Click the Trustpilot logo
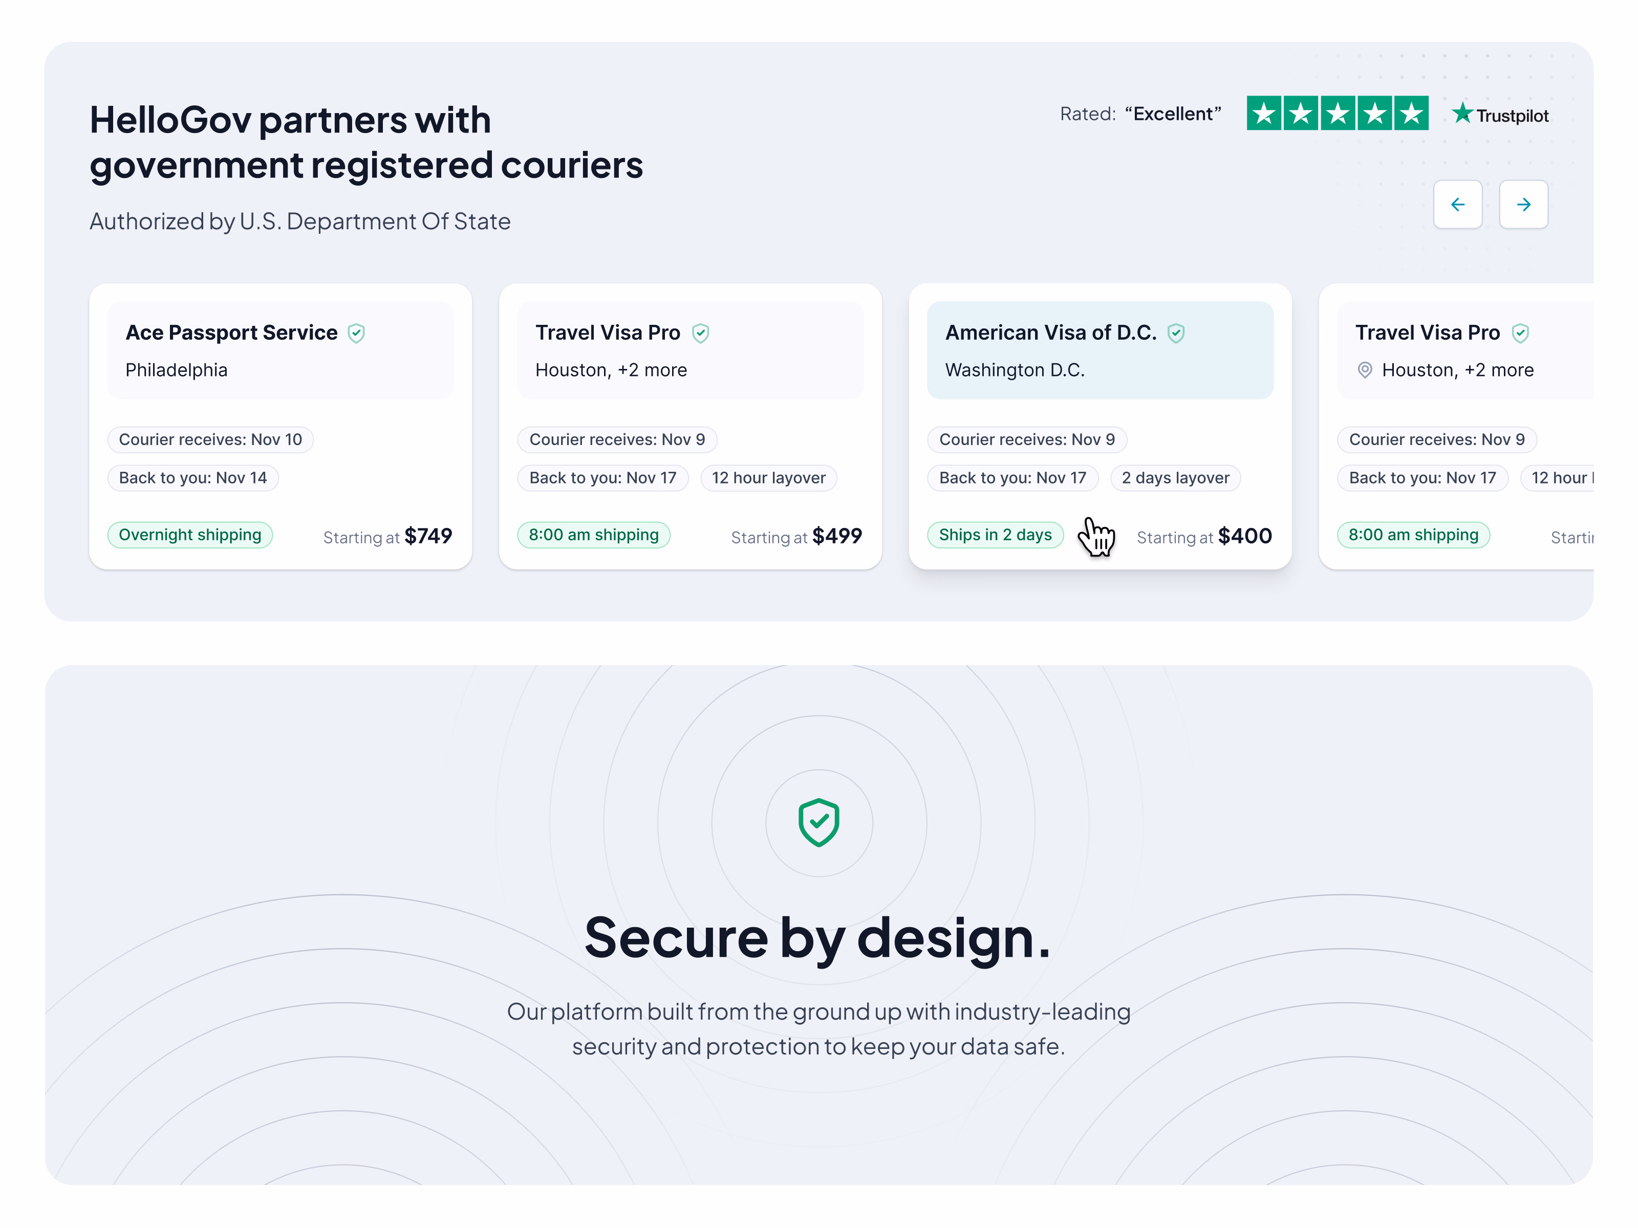The height and width of the screenshot is (1228, 1638). tap(1499, 115)
